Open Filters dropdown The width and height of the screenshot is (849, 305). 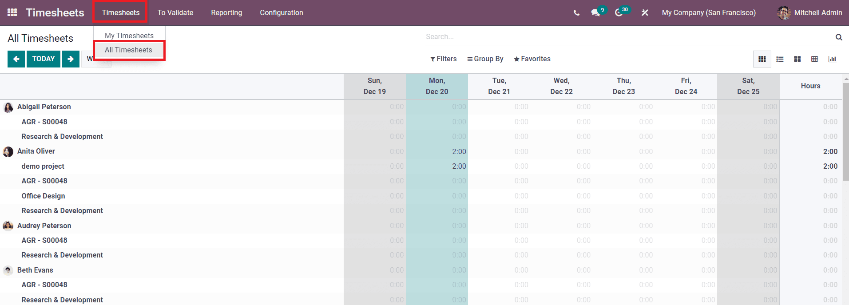tap(443, 59)
